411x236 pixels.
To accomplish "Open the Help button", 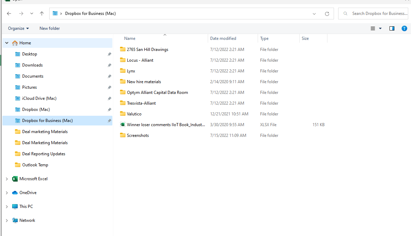I will click(x=404, y=28).
